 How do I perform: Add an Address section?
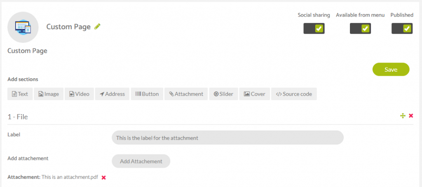pyautogui.click(x=112, y=94)
